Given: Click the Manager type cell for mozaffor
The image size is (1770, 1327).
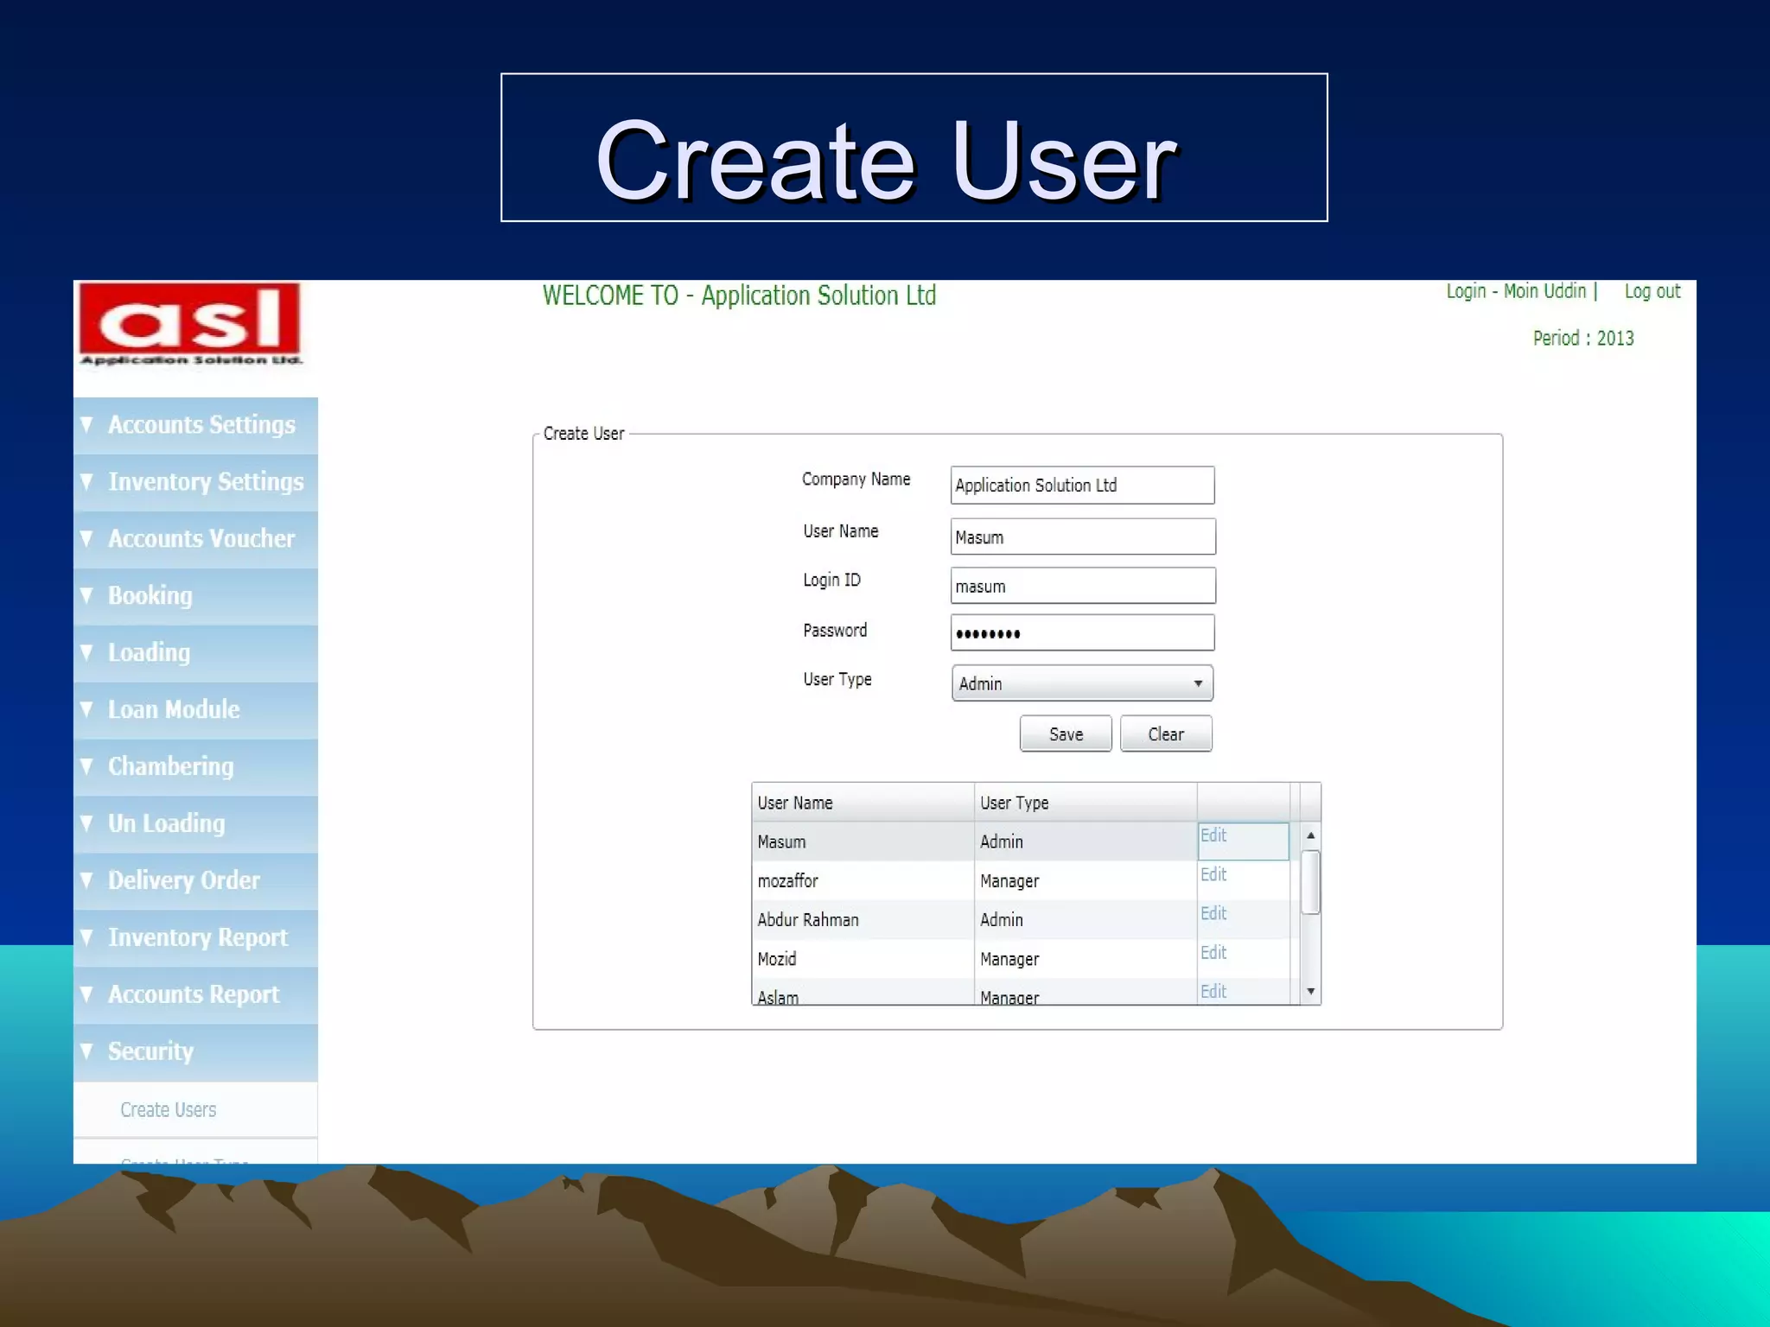Looking at the screenshot, I should (x=1086, y=880).
